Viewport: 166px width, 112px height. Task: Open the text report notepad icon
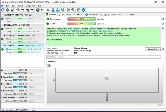coord(53,10)
